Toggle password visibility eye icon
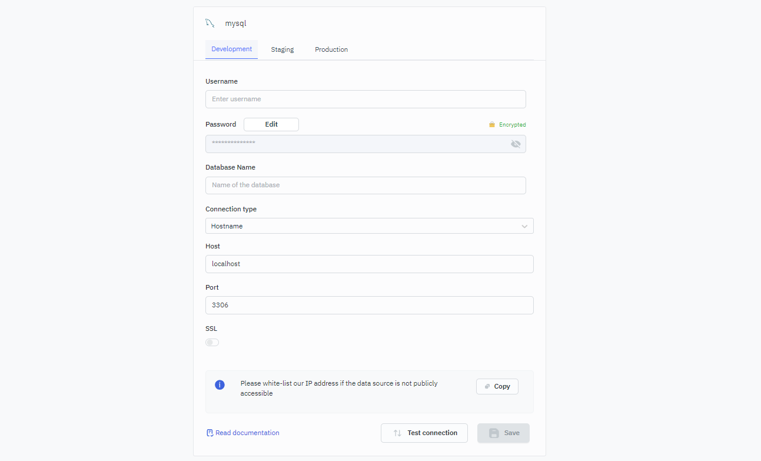761x461 pixels. [516, 144]
